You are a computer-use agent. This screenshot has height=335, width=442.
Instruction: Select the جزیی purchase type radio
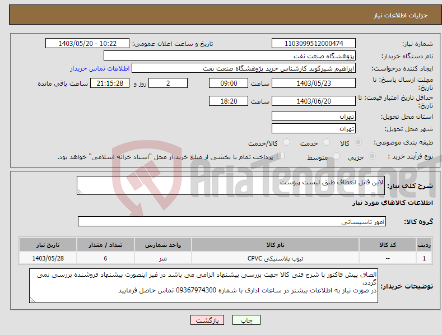[372, 156]
